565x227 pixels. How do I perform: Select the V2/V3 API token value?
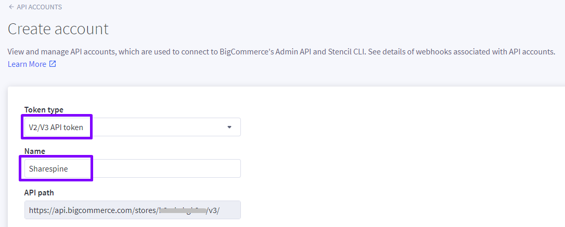tap(56, 127)
